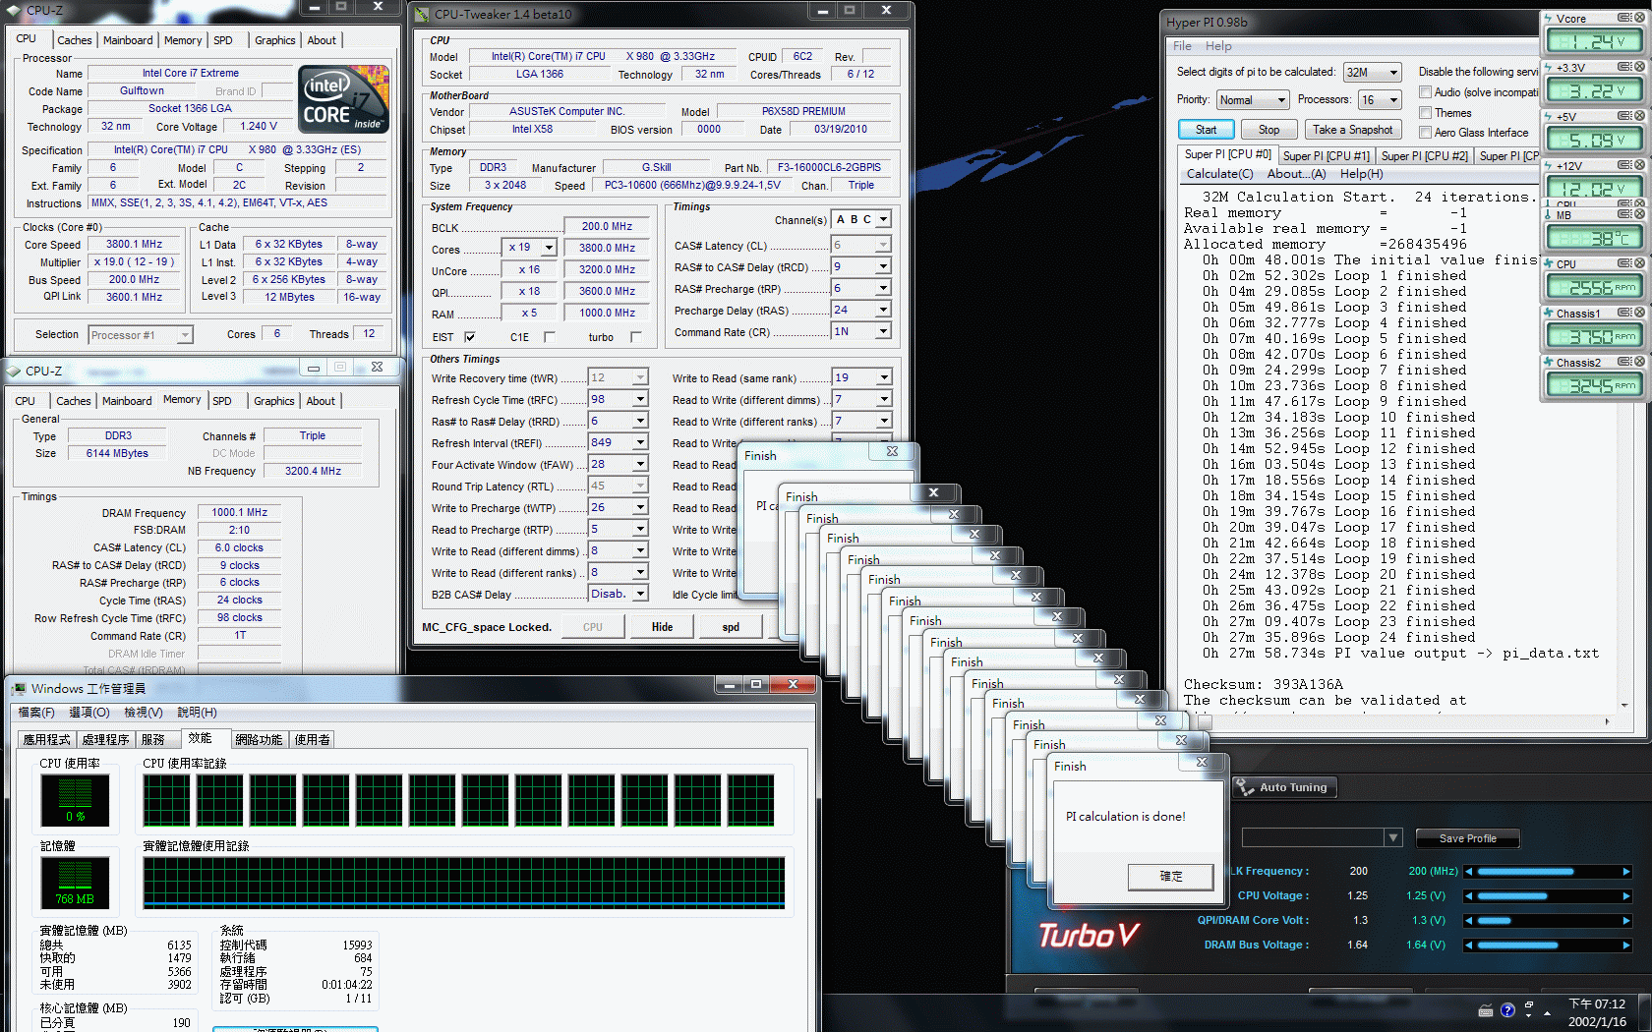Switch to Super PI [CPU #1] tab
Screen dimensions: 1652x1032
pos(1326,156)
